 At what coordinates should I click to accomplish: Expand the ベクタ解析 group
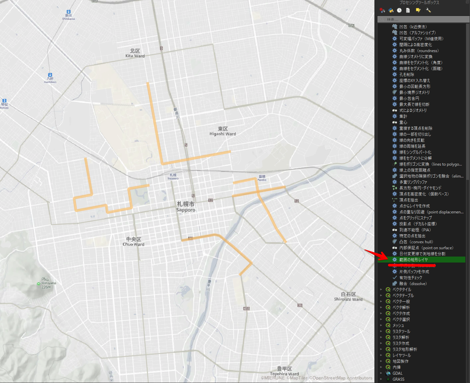point(381,307)
